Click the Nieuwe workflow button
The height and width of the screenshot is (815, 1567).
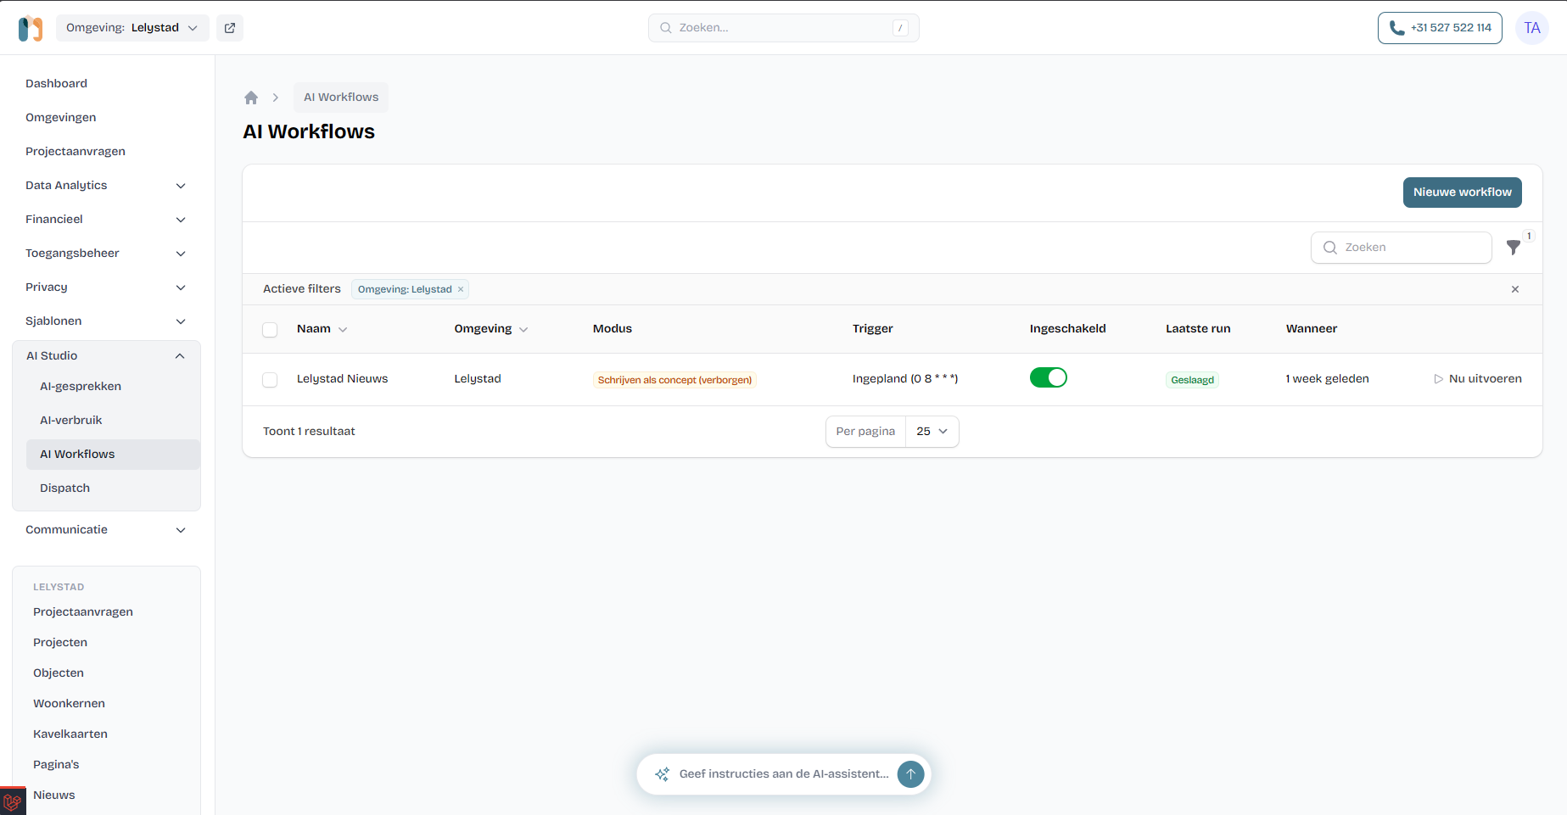(x=1462, y=193)
